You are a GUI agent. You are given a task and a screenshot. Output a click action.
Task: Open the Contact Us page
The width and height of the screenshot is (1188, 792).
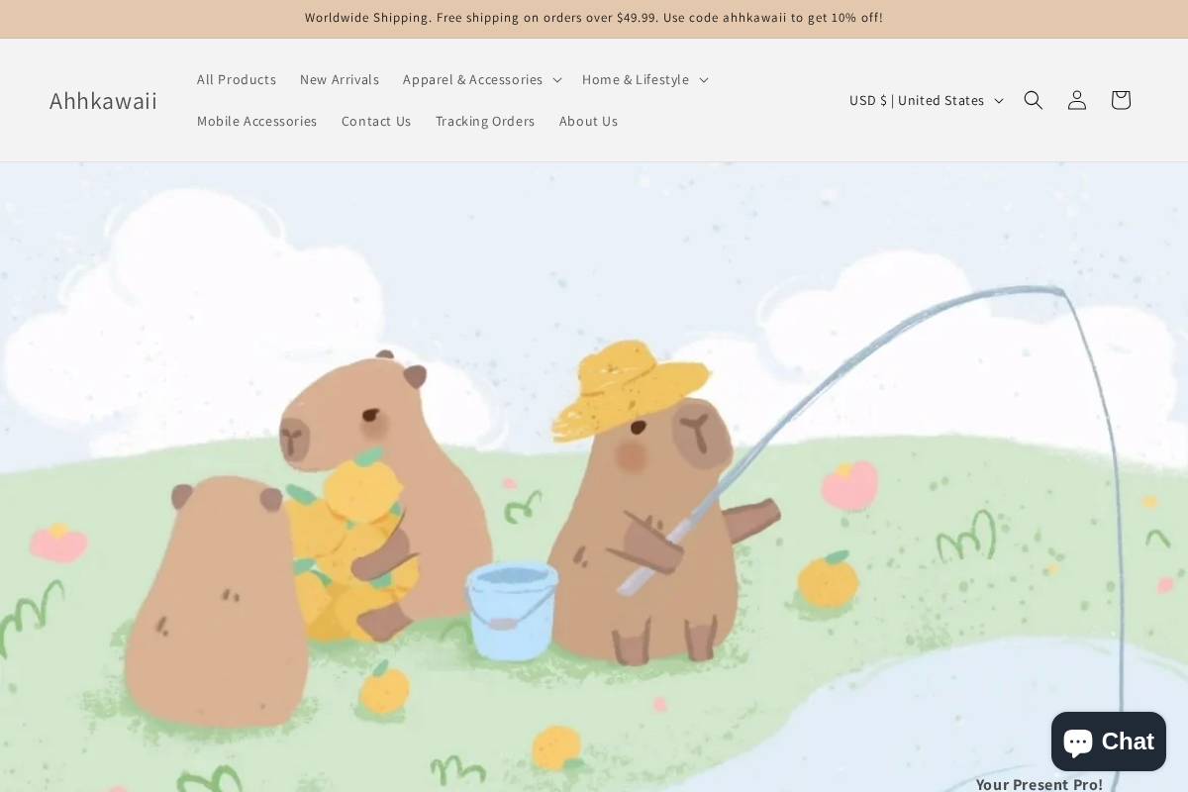coord(376,121)
